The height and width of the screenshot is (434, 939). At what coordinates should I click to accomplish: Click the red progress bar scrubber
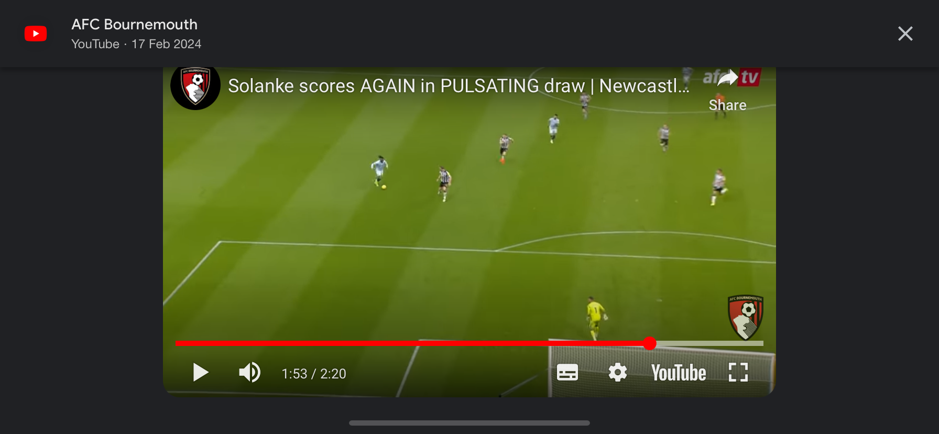(650, 343)
